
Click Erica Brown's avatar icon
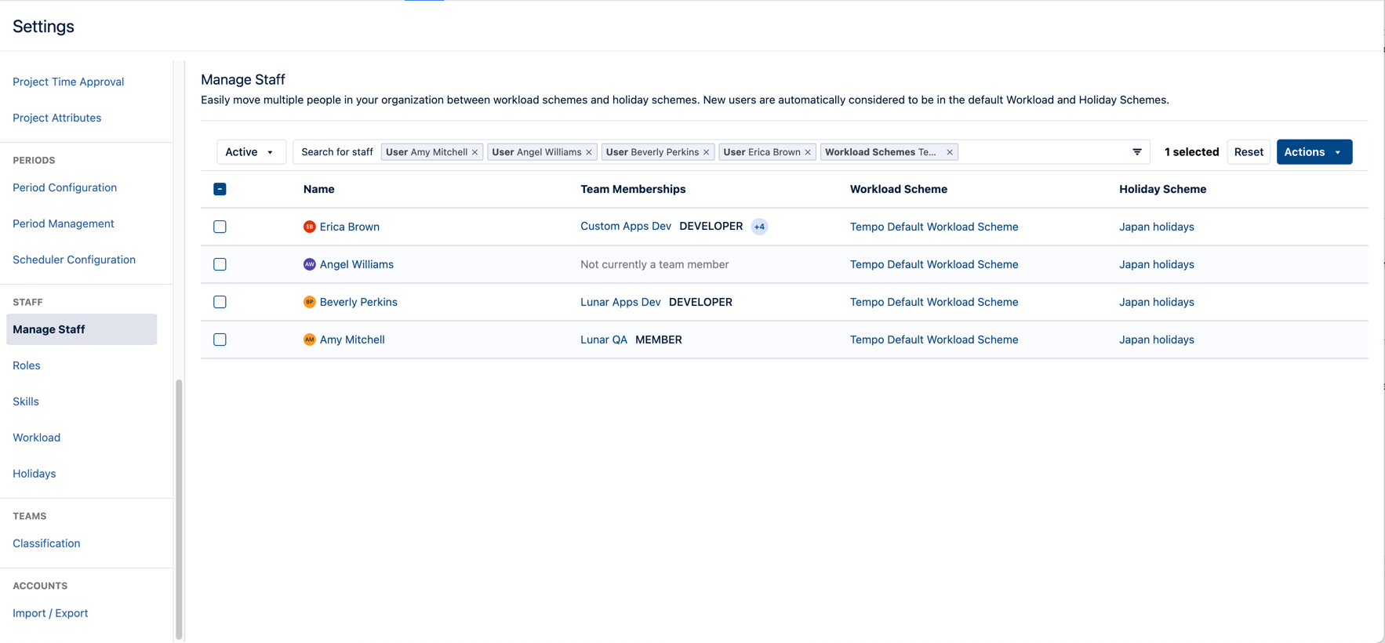(310, 227)
